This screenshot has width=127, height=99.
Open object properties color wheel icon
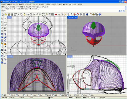[x=78, y=15]
